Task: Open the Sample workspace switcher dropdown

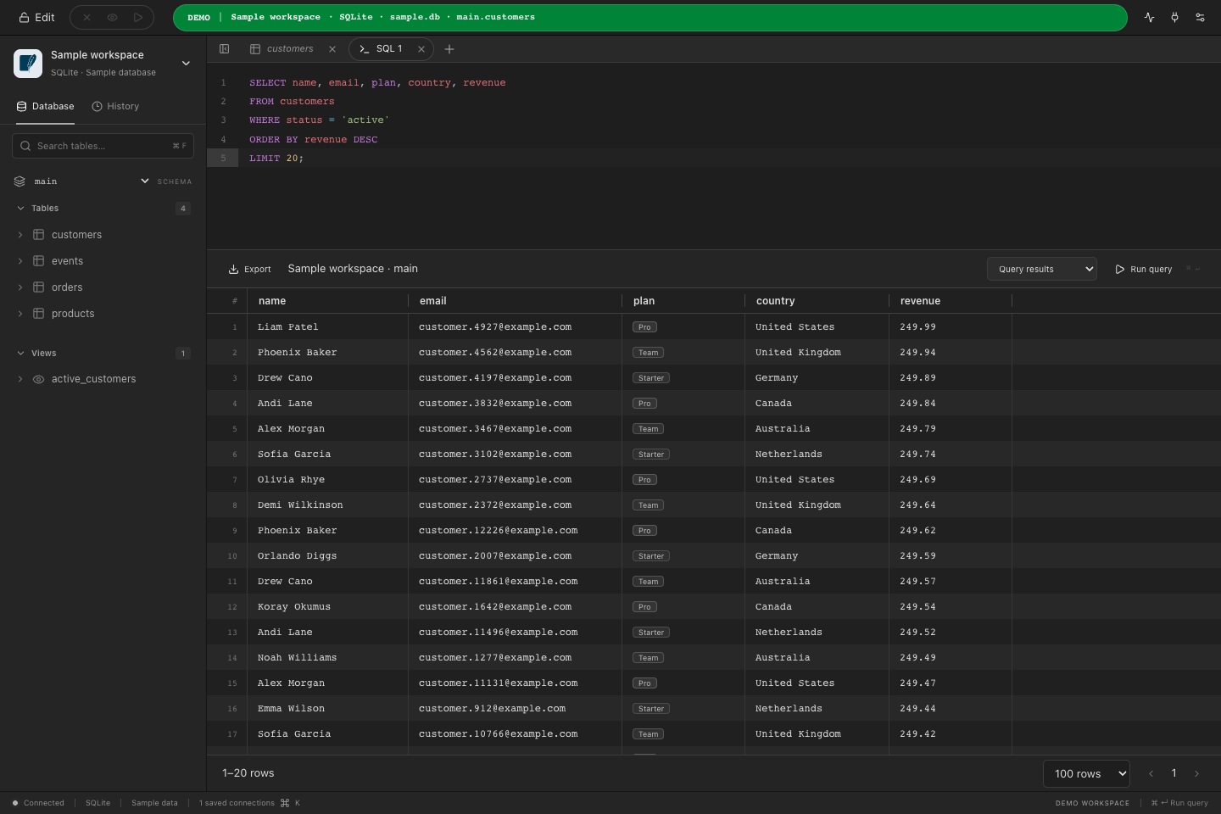Action: 186,64
